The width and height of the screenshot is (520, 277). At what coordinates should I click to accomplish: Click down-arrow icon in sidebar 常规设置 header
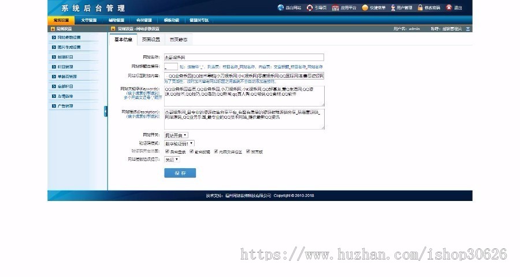click(x=53, y=29)
